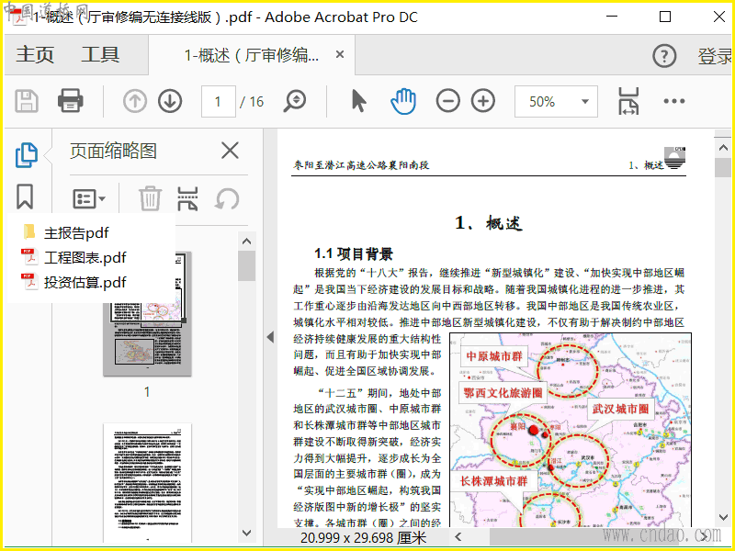Open more tools ellipsis menu
735x551 pixels.
coord(674,101)
